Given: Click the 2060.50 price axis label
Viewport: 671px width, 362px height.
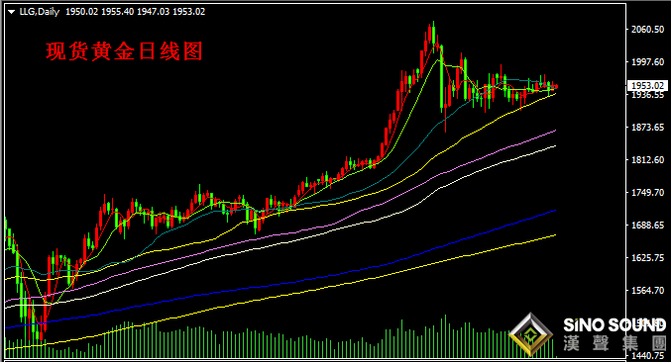Looking at the screenshot, I should [647, 29].
